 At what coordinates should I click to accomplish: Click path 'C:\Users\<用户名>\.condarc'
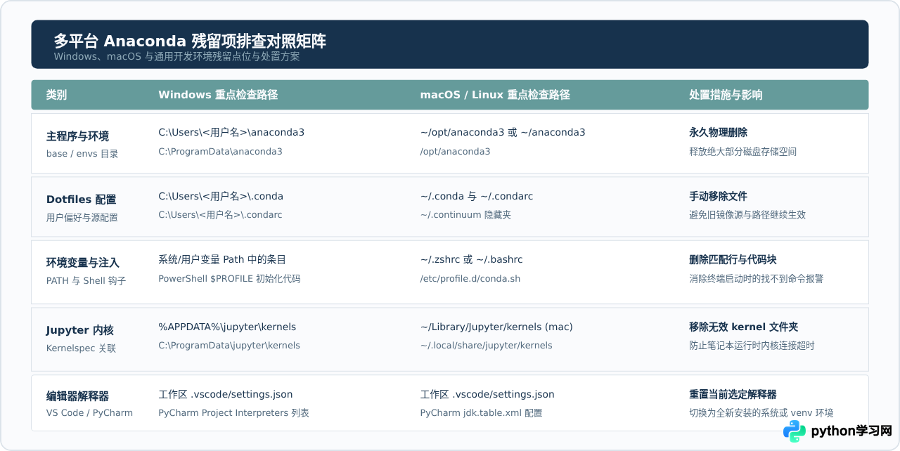coord(220,214)
